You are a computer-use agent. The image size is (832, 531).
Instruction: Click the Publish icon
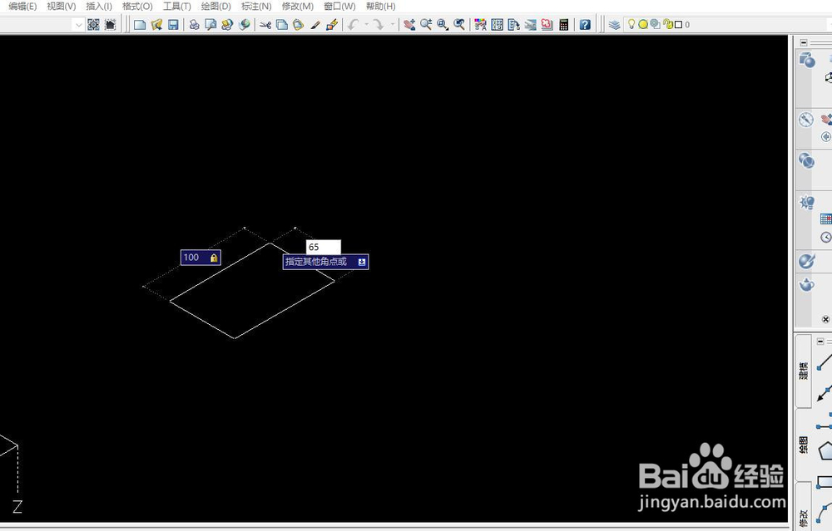[227, 24]
